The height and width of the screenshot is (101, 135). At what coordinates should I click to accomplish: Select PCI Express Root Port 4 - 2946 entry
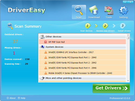click(x=82, y=68)
